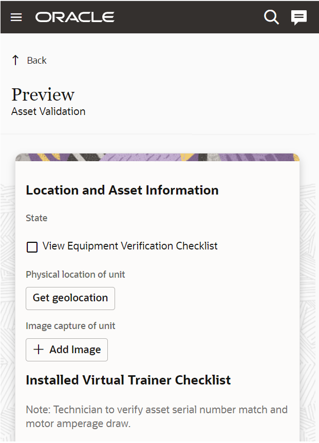Click the State field label
319x443 pixels.
point(36,218)
